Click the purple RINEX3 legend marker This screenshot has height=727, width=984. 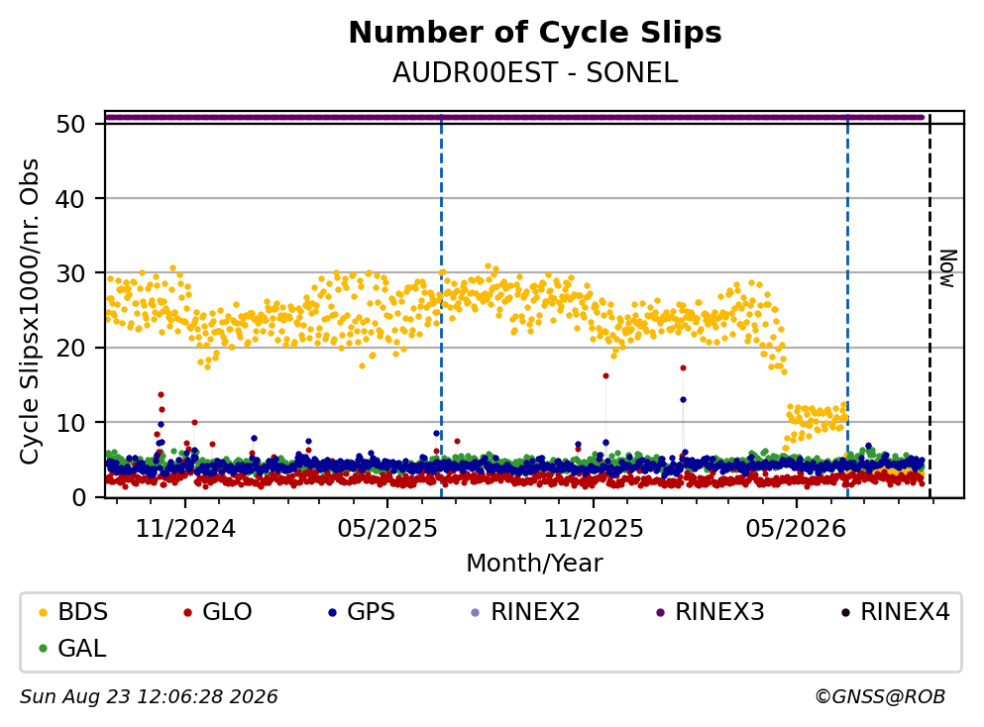click(660, 612)
